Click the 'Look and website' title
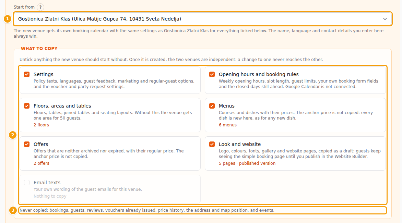This screenshot has width=402, height=223. pyautogui.click(x=240, y=144)
